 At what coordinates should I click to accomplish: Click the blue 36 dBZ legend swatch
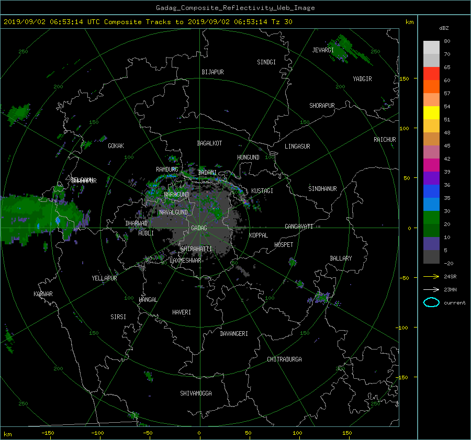[431, 191]
